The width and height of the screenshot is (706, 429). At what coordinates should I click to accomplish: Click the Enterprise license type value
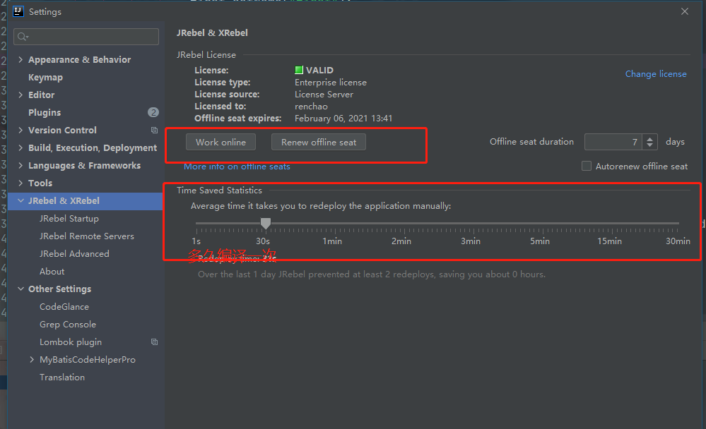point(331,83)
